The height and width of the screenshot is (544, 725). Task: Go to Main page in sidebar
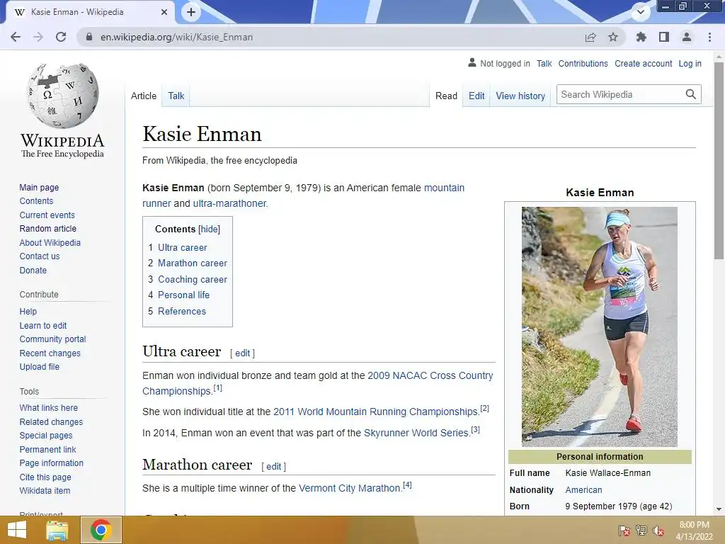(39, 187)
